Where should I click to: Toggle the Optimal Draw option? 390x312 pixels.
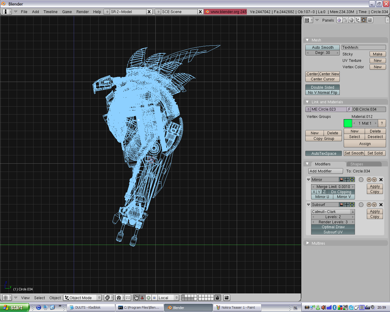[x=333, y=227]
